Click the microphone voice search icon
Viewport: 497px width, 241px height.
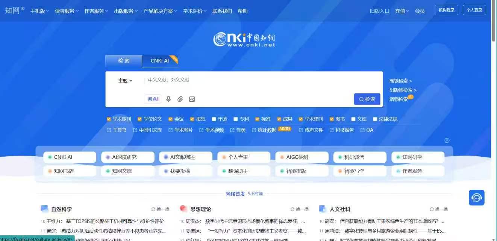point(168,99)
